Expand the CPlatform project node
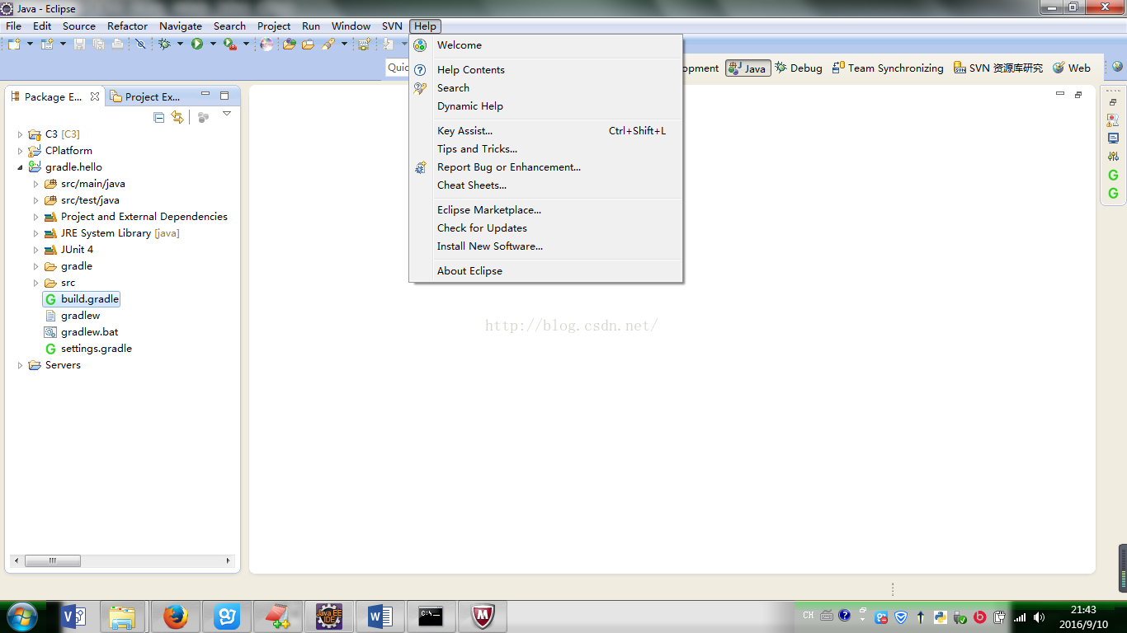Viewport: 1127px width, 633px height. click(x=21, y=151)
